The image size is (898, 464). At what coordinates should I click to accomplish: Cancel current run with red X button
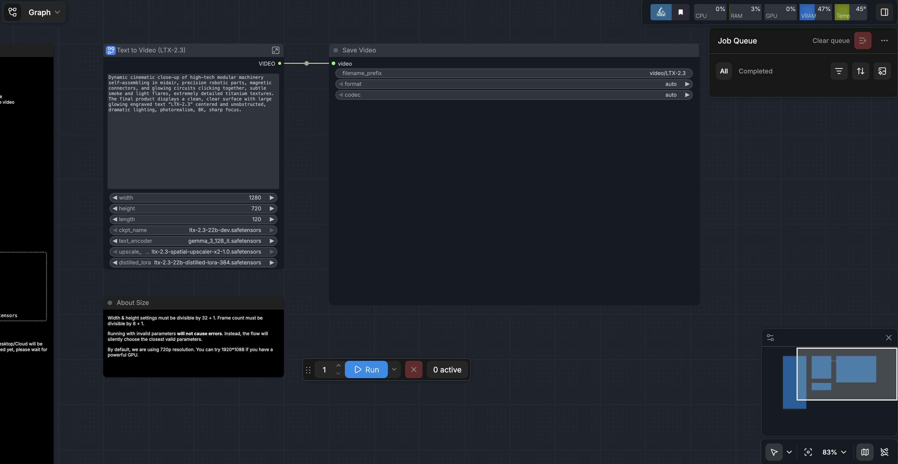click(x=414, y=369)
